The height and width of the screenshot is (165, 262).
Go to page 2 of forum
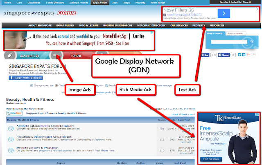point(166,109)
